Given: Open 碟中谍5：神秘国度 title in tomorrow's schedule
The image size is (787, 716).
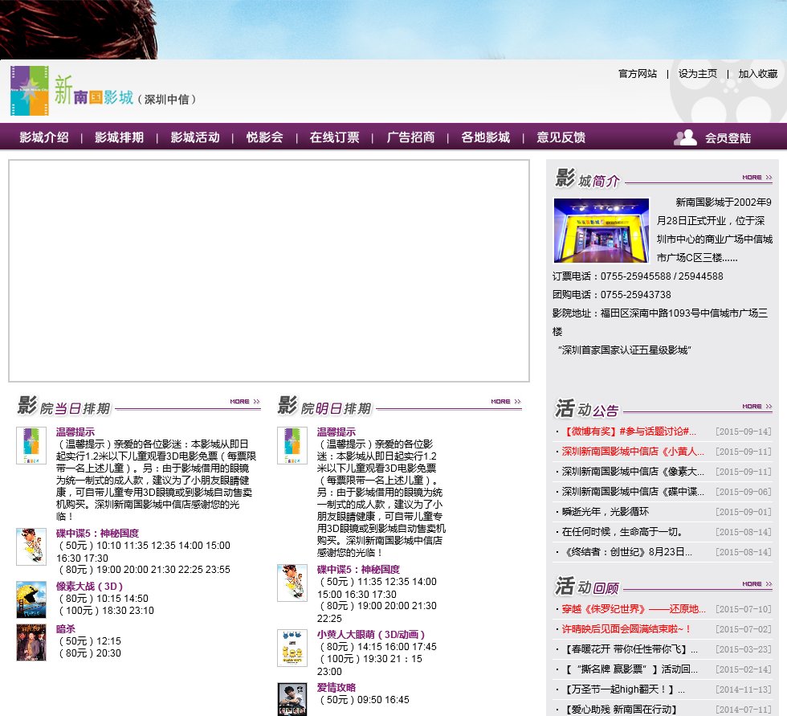Looking at the screenshot, I should [358, 570].
